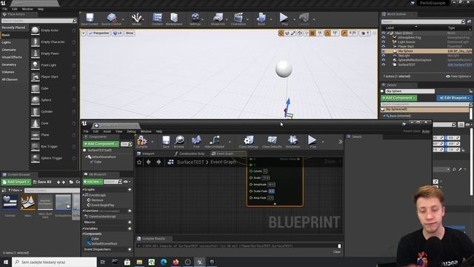Open Perspective view mode dropdown
The height and width of the screenshot is (267, 474).
coord(99,33)
